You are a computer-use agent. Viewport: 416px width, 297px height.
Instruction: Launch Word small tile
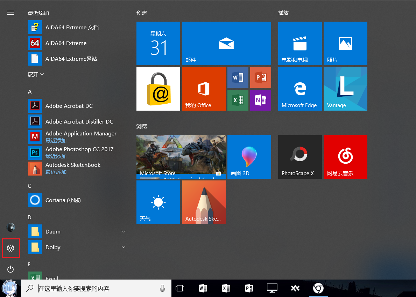click(238, 77)
